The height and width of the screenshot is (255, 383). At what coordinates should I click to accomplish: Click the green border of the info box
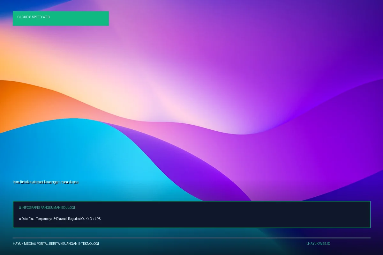coord(191,201)
